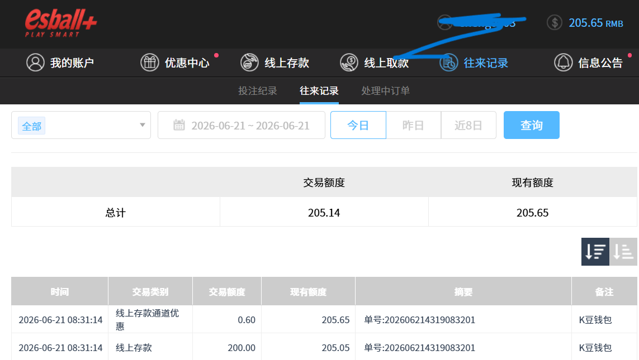
Task: Go to 线上存款 menu
Action: (287, 63)
